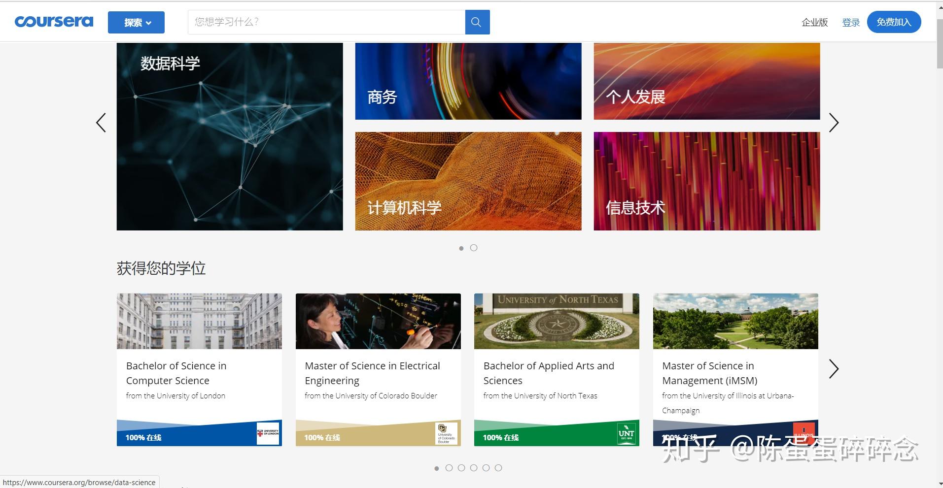Click the Coursera logo

[54, 22]
